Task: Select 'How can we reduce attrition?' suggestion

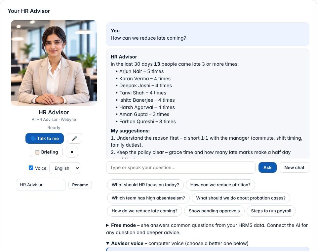Action: (x=220, y=185)
